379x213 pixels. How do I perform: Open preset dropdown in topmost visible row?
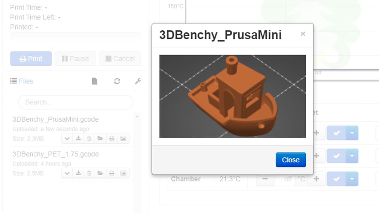[x=352, y=133]
